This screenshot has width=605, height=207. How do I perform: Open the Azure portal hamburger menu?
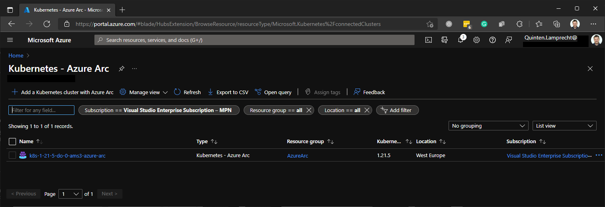click(x=10, y=40)
